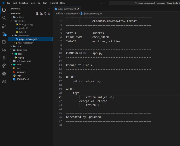
Task: Click the command center search box
Action: tap(145, 3)
